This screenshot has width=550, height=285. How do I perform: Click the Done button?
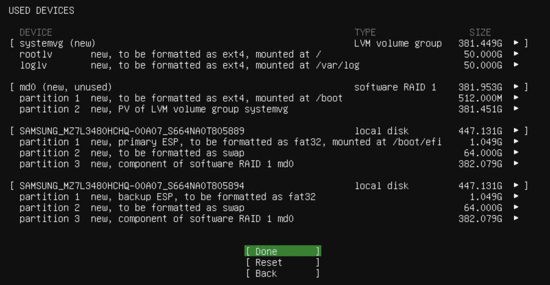(x=283, y=251)
